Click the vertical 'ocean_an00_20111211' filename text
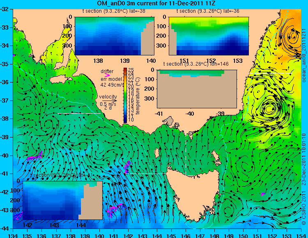The height and width of the screenshot is (238, 308). (x=303, y=55)
